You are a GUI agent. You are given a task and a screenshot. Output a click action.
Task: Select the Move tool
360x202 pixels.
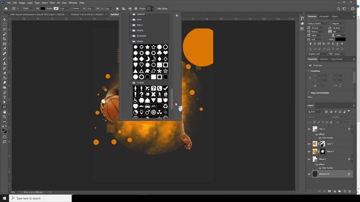coord(4,20)
